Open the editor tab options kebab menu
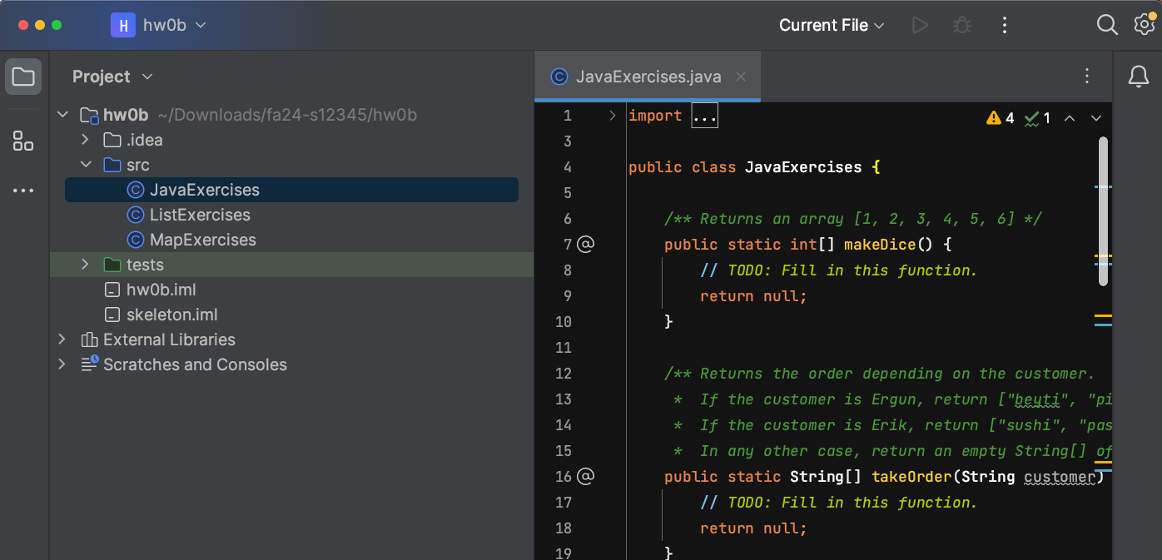The height and width of the screenshot is (560, 1162). (x=1087, y=76)
